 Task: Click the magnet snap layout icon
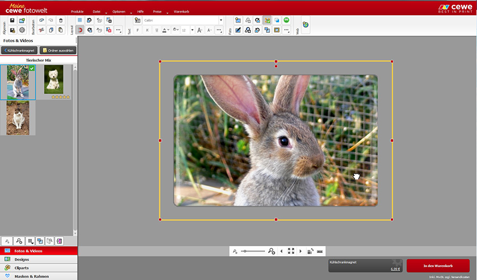tap(80, 30)
